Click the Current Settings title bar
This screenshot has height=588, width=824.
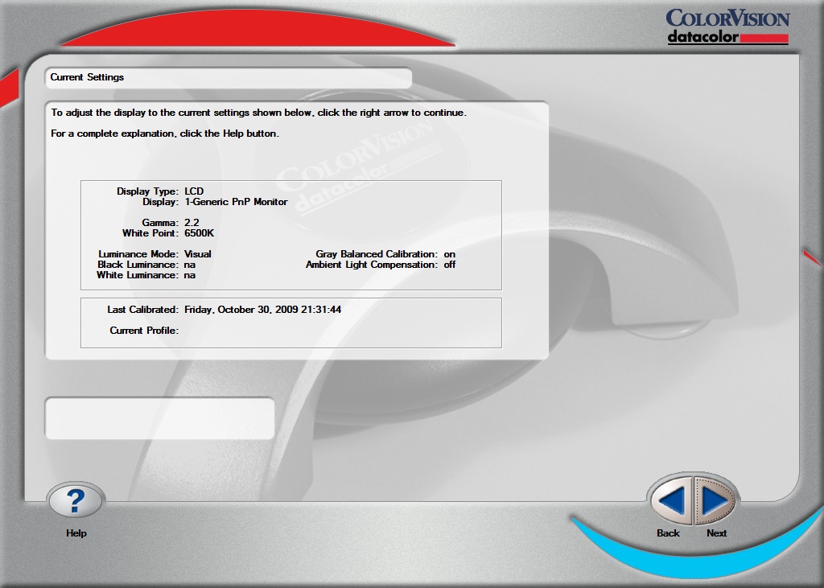pyautogui.click(x=229, y=77)
